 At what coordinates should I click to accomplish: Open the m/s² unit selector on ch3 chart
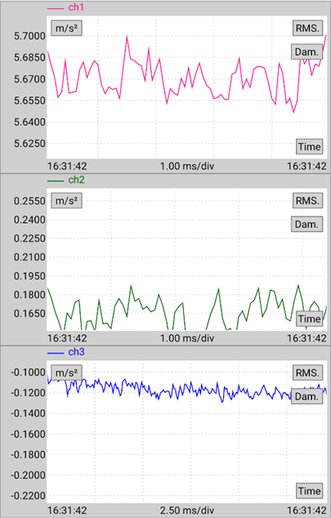click(66, 373)
